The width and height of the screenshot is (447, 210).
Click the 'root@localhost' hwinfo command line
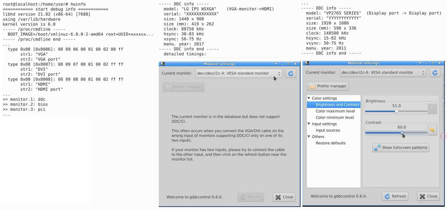point(44,4)
